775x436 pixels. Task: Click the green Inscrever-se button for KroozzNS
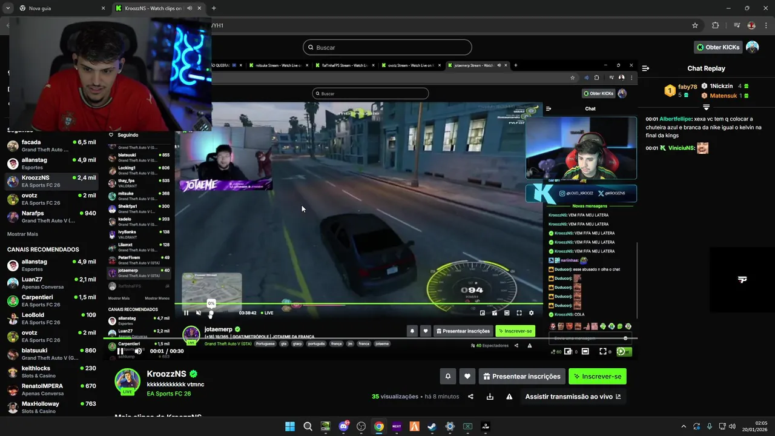coord(598,376)
